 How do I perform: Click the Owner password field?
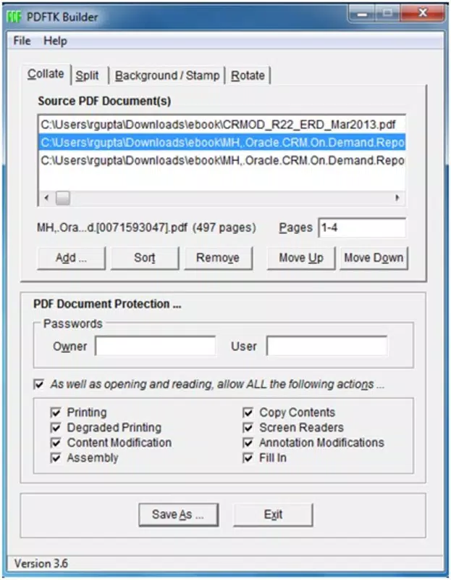point(156,346)
